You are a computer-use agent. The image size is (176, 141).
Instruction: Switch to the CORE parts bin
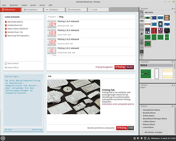pyautogui.click(x=142, y=16)
